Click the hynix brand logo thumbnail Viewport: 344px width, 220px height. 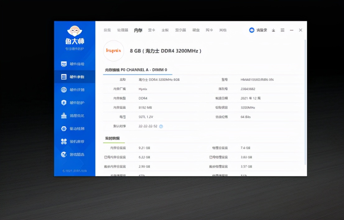click(114, 50)
